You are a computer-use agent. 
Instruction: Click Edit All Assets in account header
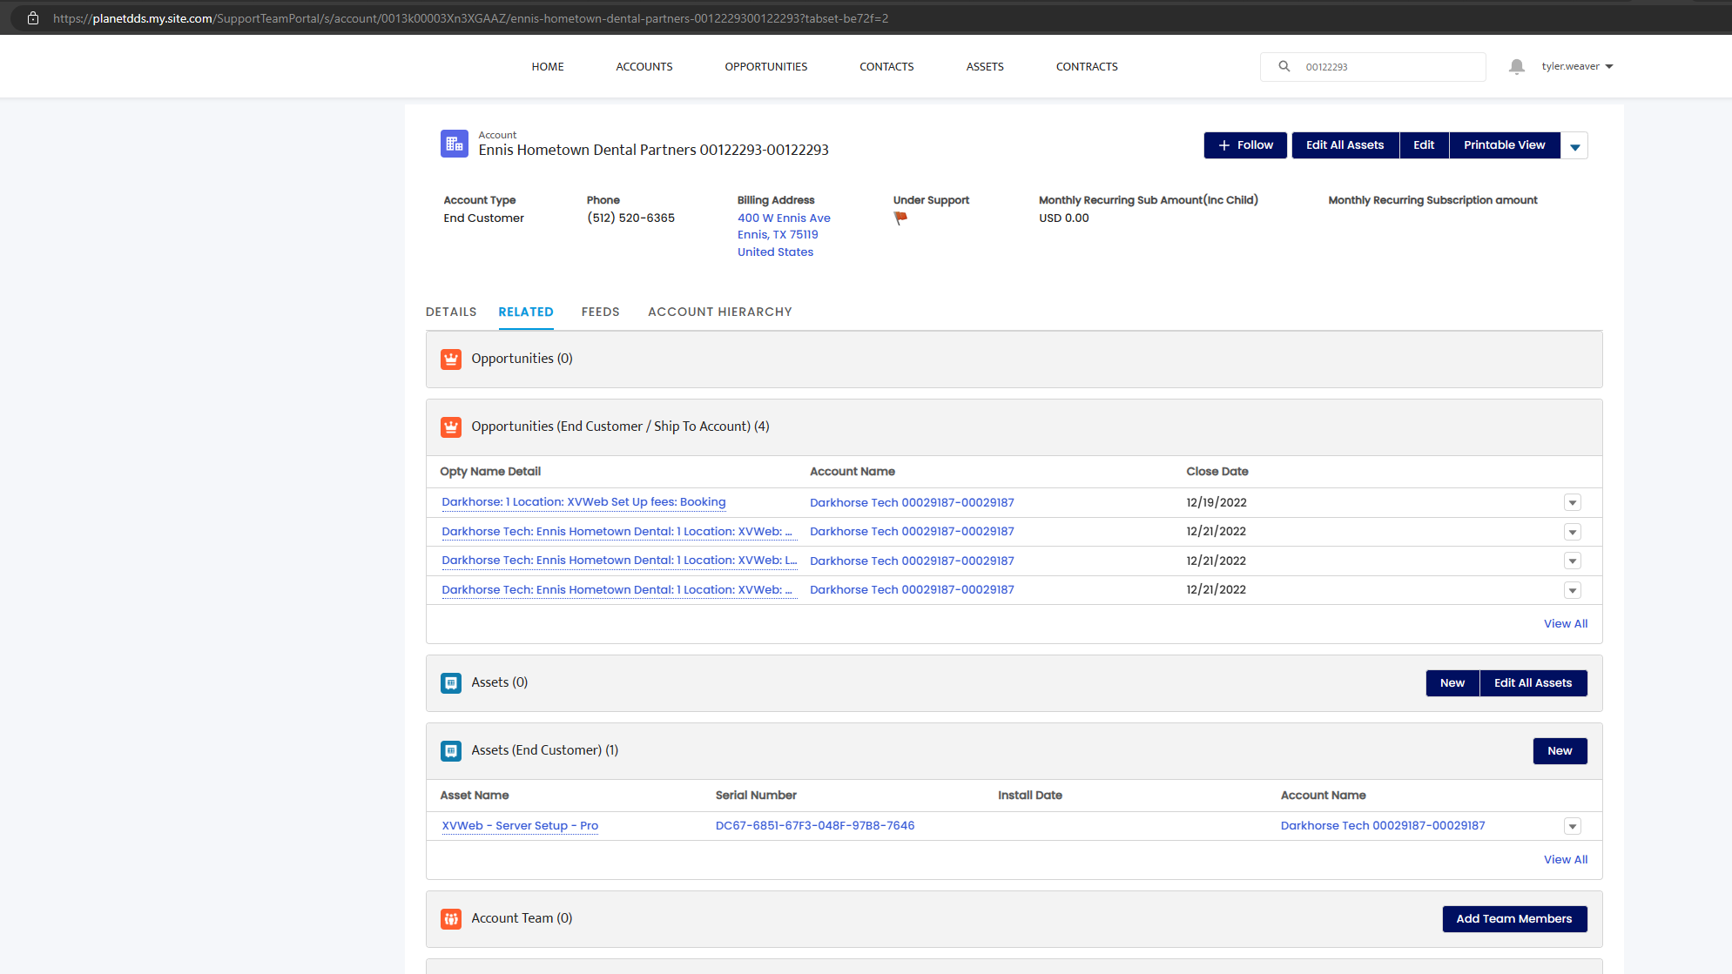coord(1344,145)
